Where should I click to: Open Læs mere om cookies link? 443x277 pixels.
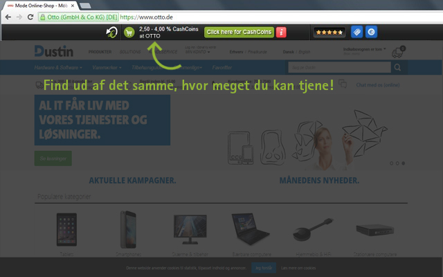coord(298,268)
